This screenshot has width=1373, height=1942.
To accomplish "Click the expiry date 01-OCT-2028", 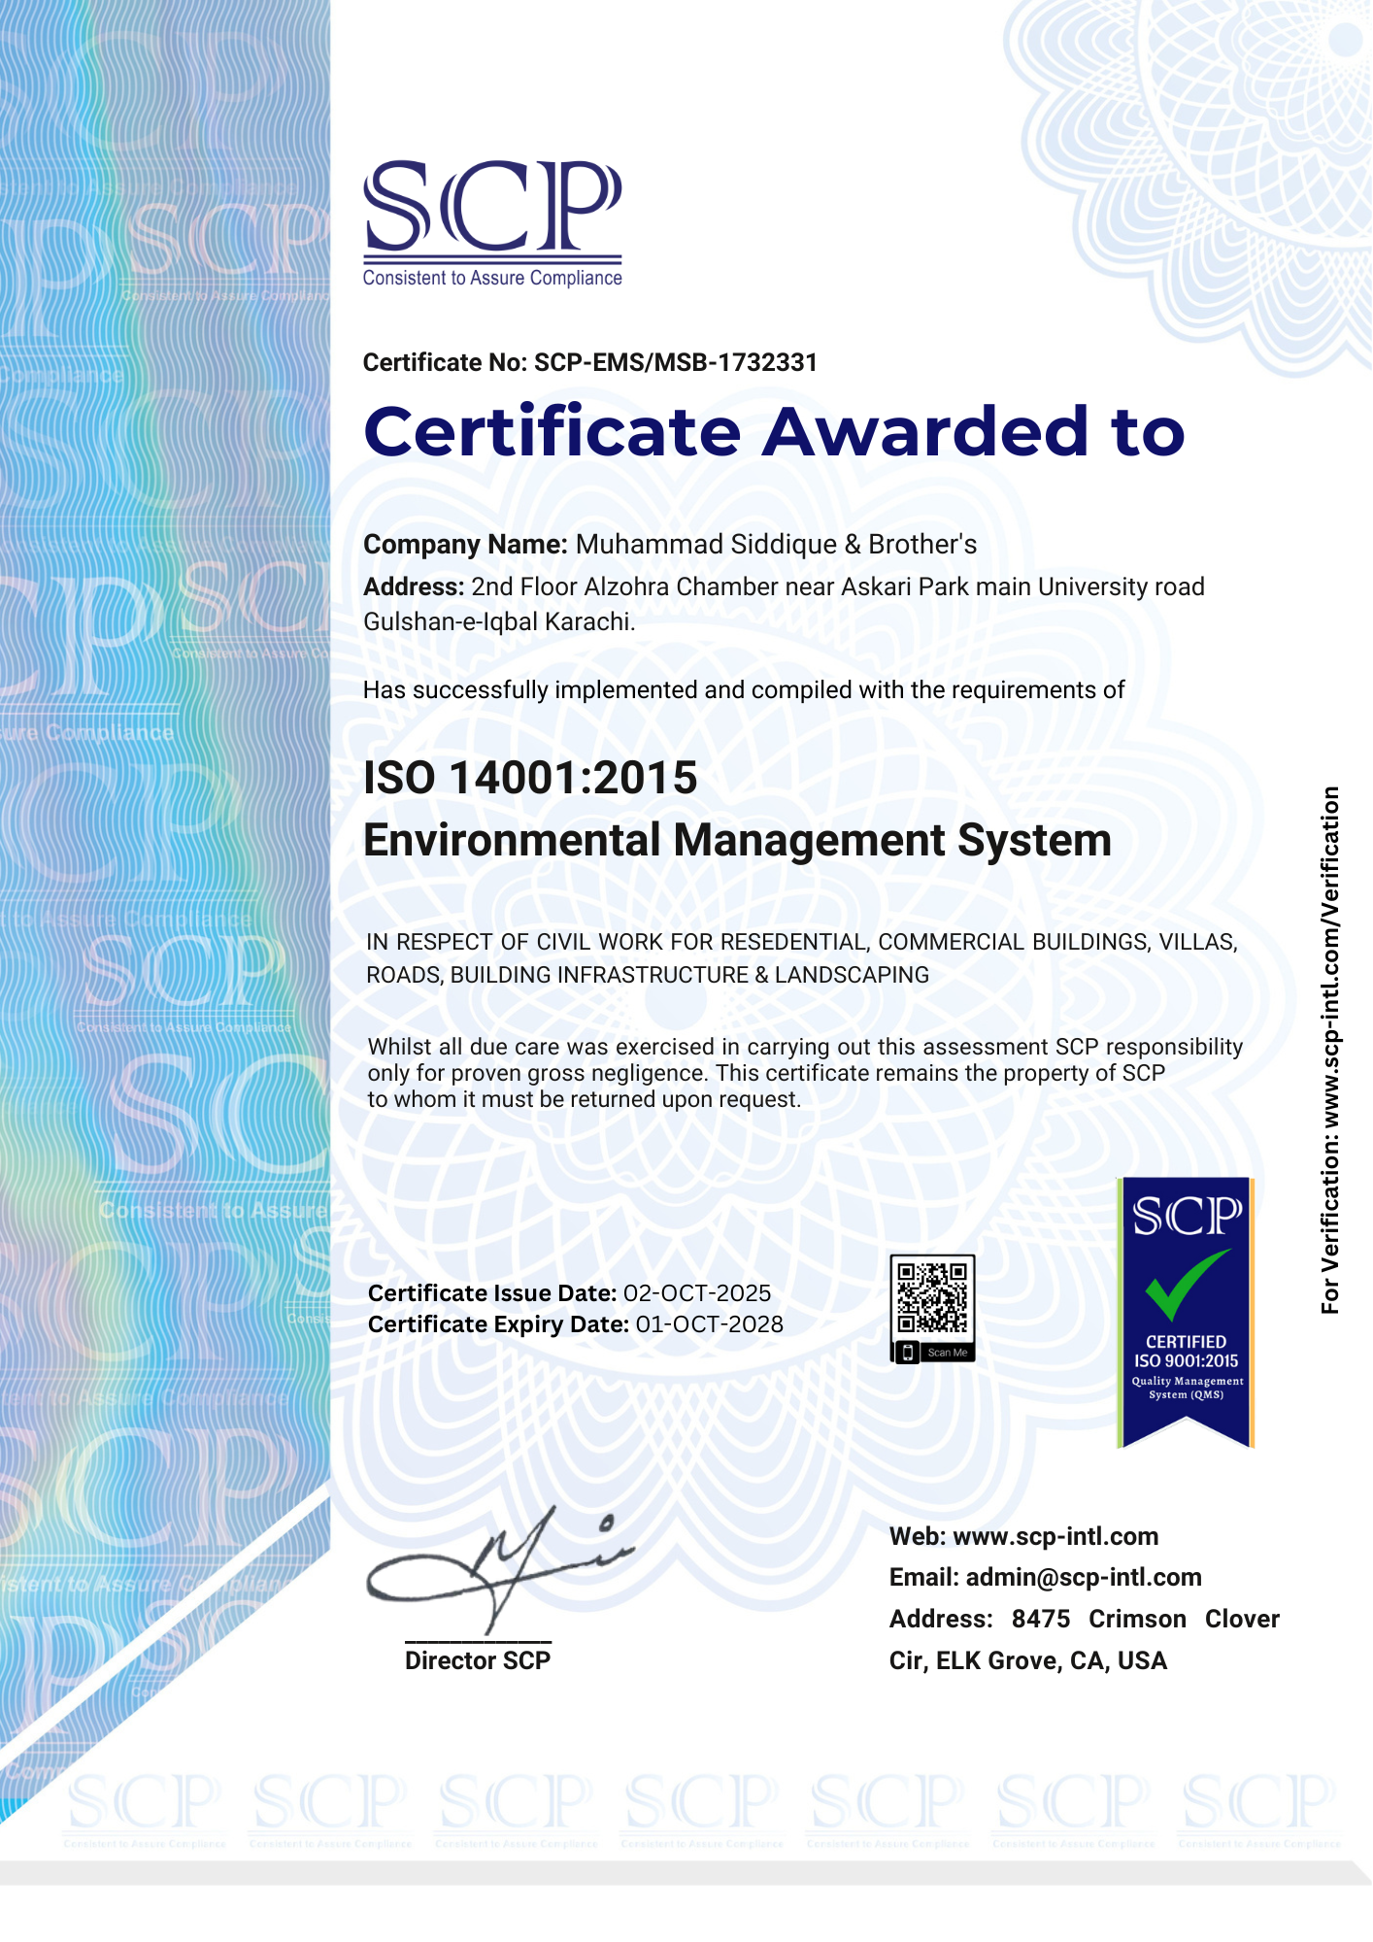I will pyautogui.click(x=709, y=1324).
